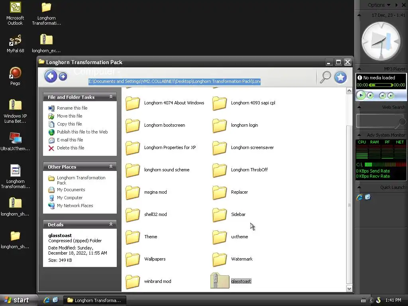This screenshot has height=306, width=408.
Task: Click Publish this file to the Web
Action: point(82,132)
